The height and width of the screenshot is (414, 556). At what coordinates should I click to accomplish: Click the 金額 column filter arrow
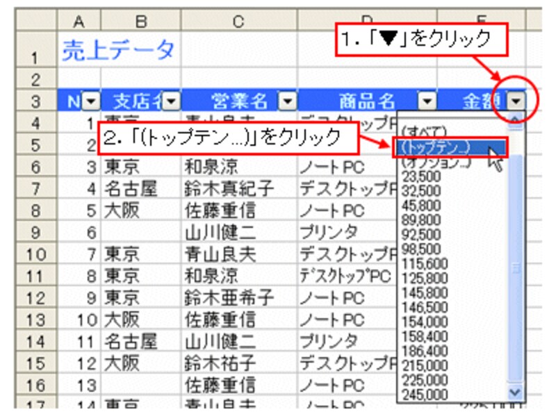pyautogui.click(x=516, y=101)
